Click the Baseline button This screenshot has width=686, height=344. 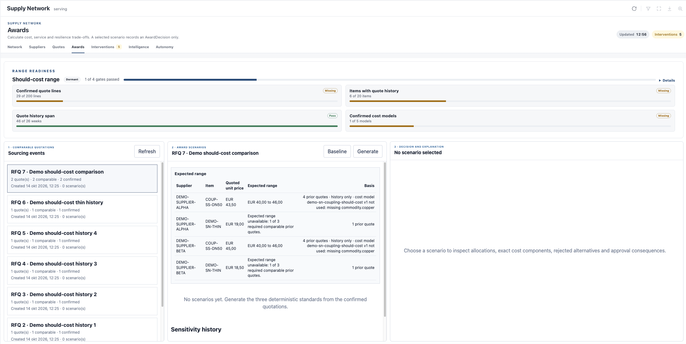pos(337,151)
